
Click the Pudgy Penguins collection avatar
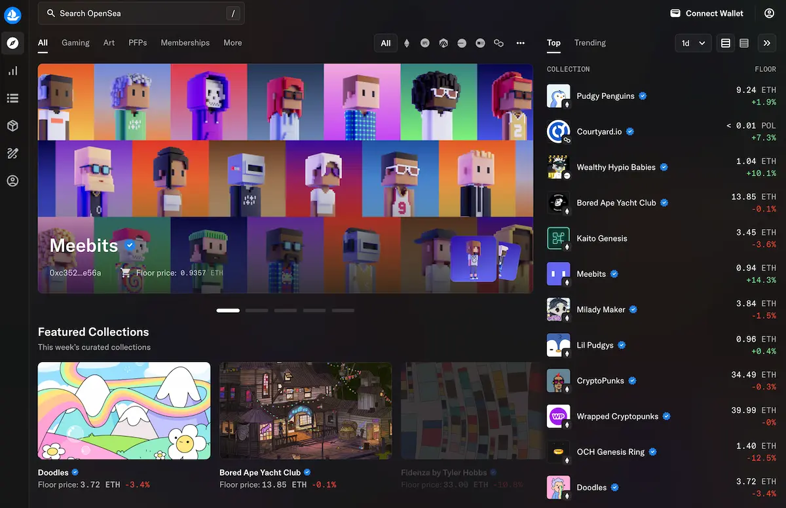558,96
